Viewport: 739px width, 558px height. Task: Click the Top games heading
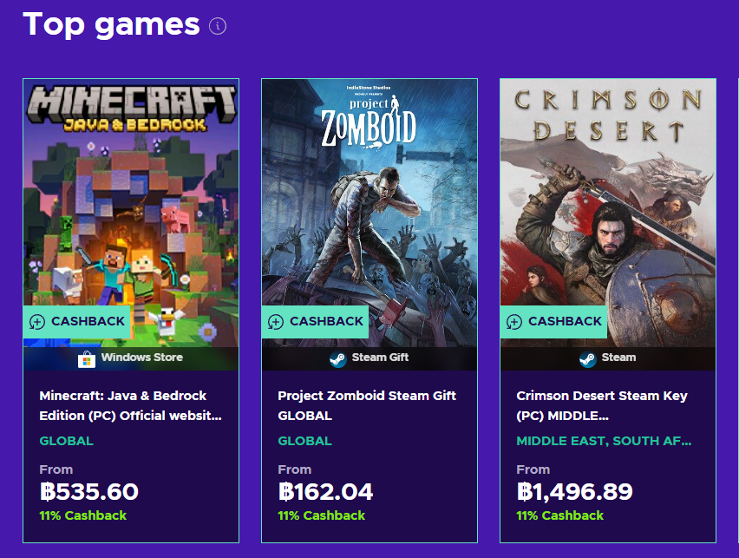(111, 24)
